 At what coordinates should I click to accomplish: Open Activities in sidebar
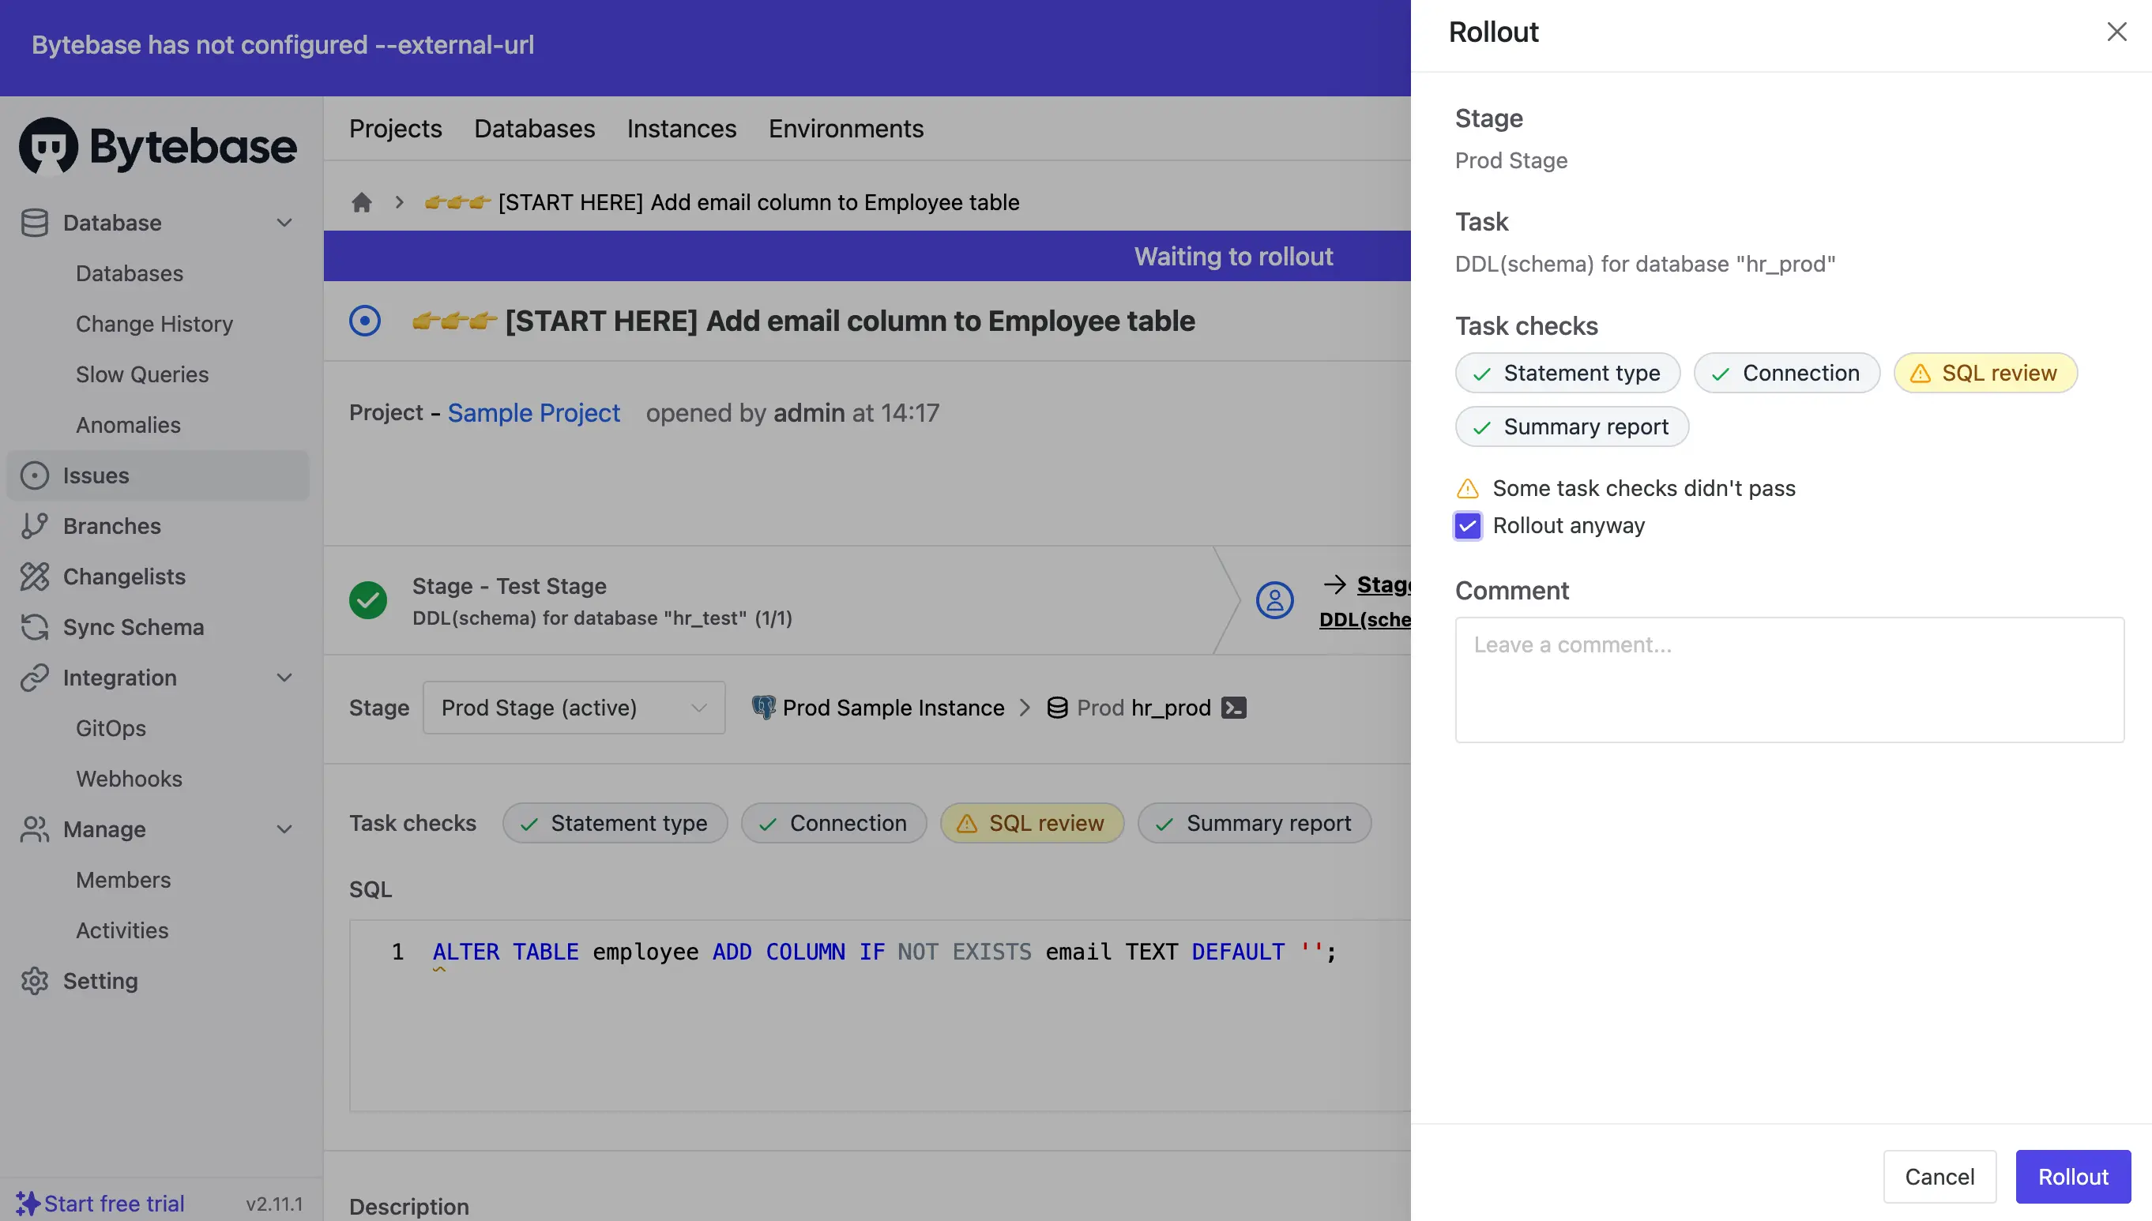pos(122,930)
